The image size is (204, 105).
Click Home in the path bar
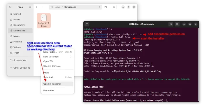tap(55, 7)
